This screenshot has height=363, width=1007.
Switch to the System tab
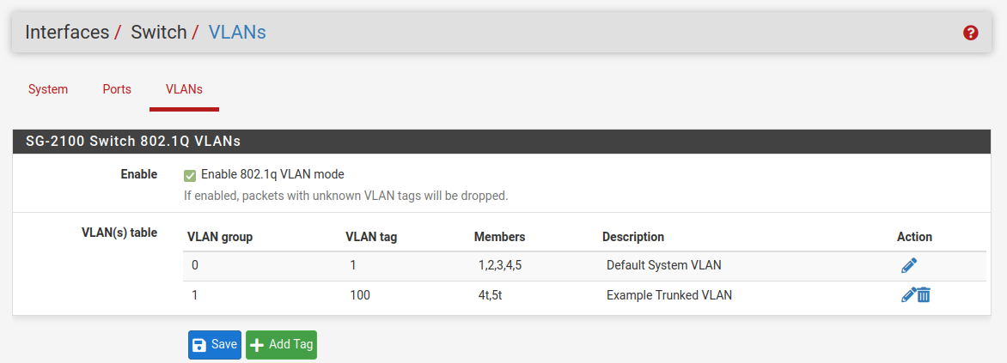48,89
